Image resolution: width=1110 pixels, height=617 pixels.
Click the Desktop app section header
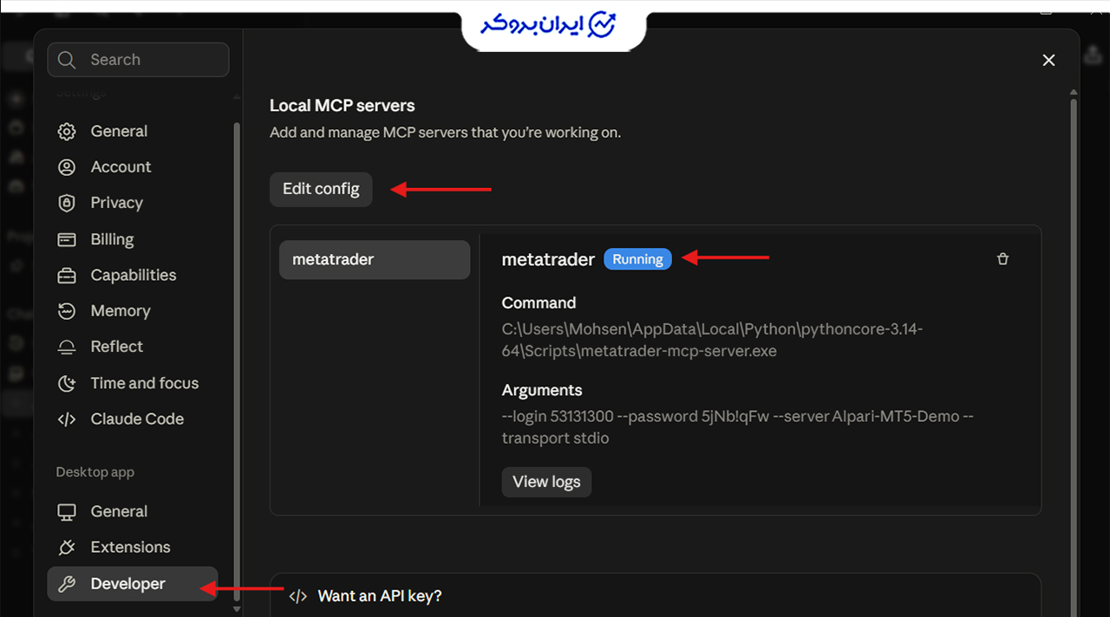95,472
